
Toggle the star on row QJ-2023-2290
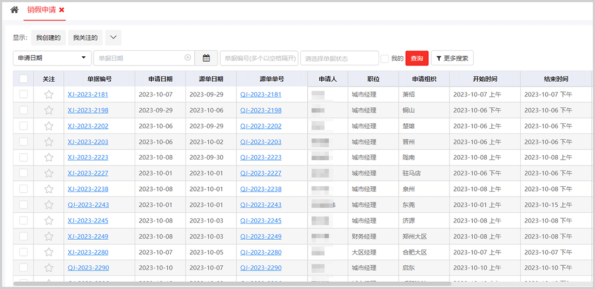click(x=49, y=268)
